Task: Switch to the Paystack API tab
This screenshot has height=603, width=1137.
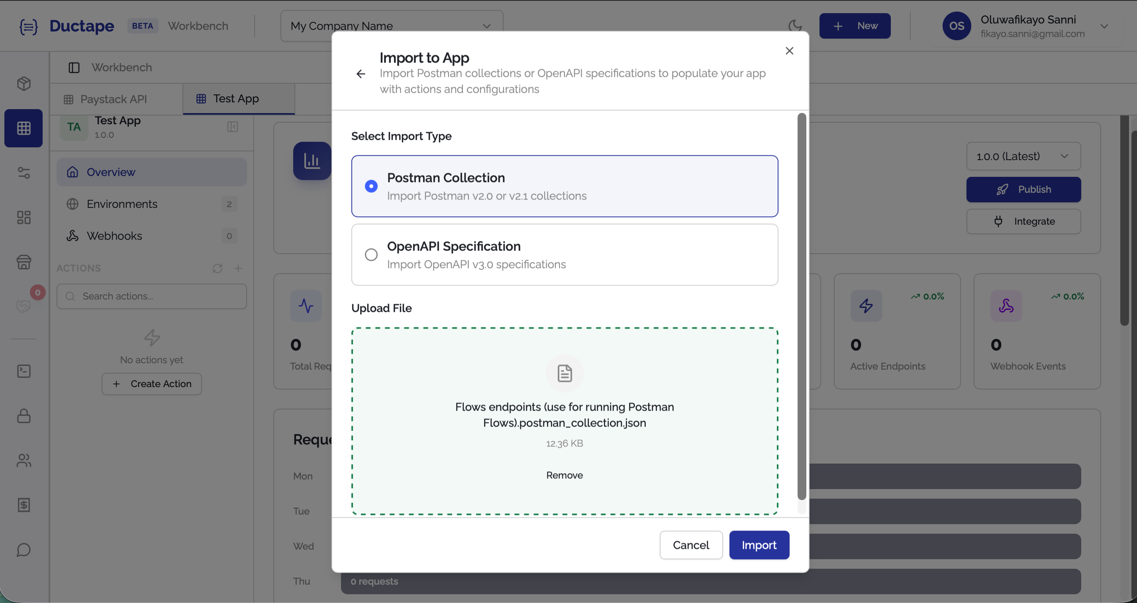Action: pyautogui.click(x=114, y=99)
